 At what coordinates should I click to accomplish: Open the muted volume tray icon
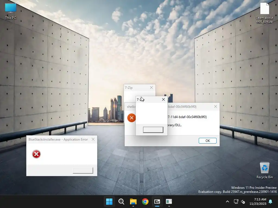(243, 201)
